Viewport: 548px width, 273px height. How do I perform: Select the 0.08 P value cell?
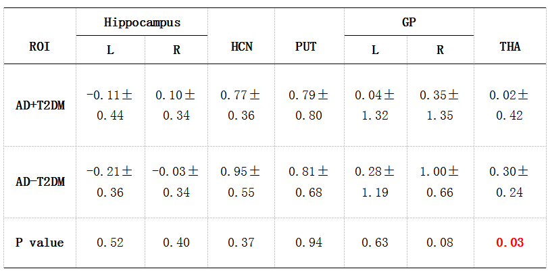(x=441, y=242)
